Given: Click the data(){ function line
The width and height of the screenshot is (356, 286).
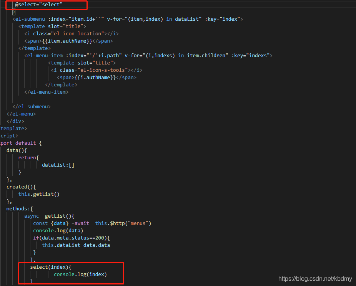Looking at the screenshot, I should tap(17, 150).
